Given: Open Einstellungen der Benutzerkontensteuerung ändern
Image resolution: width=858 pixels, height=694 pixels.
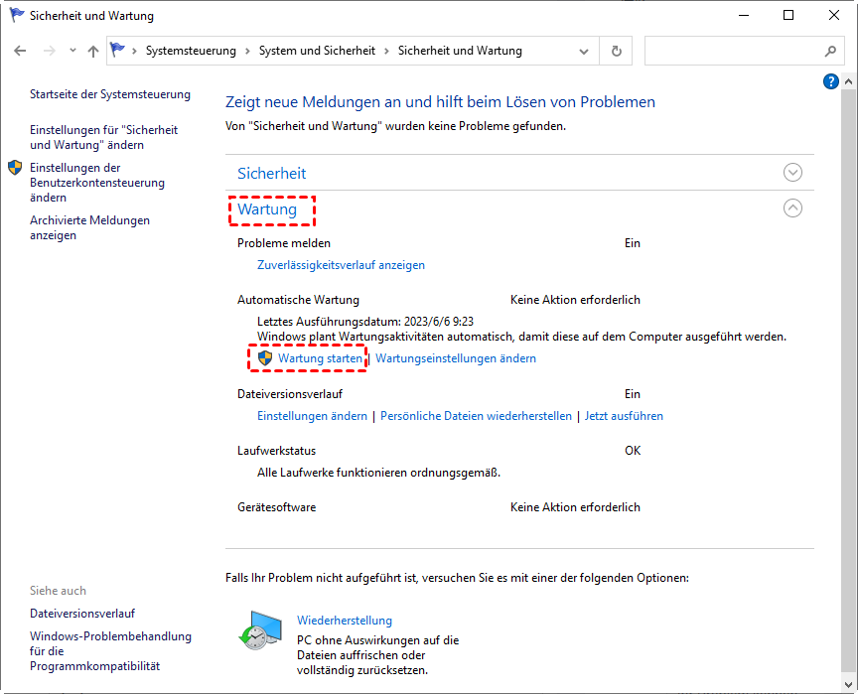Looking at the screenshot, I should [x=97, y=183].
